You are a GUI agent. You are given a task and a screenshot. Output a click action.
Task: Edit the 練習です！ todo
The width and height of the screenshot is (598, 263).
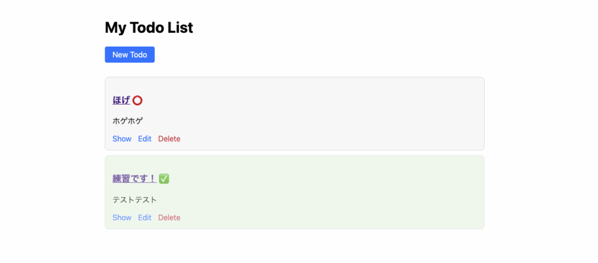(x=145, y=218)
